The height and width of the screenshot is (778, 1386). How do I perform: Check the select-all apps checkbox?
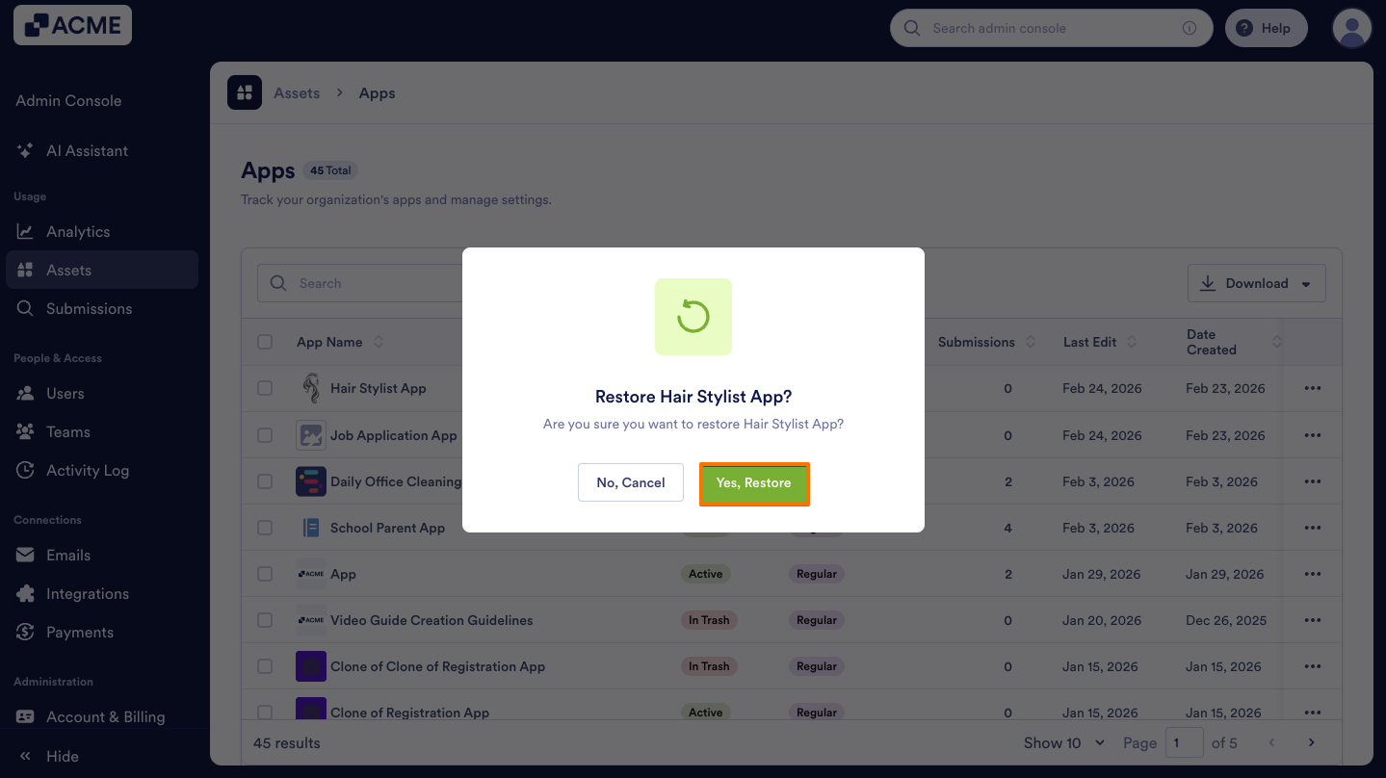pos(265,341)
